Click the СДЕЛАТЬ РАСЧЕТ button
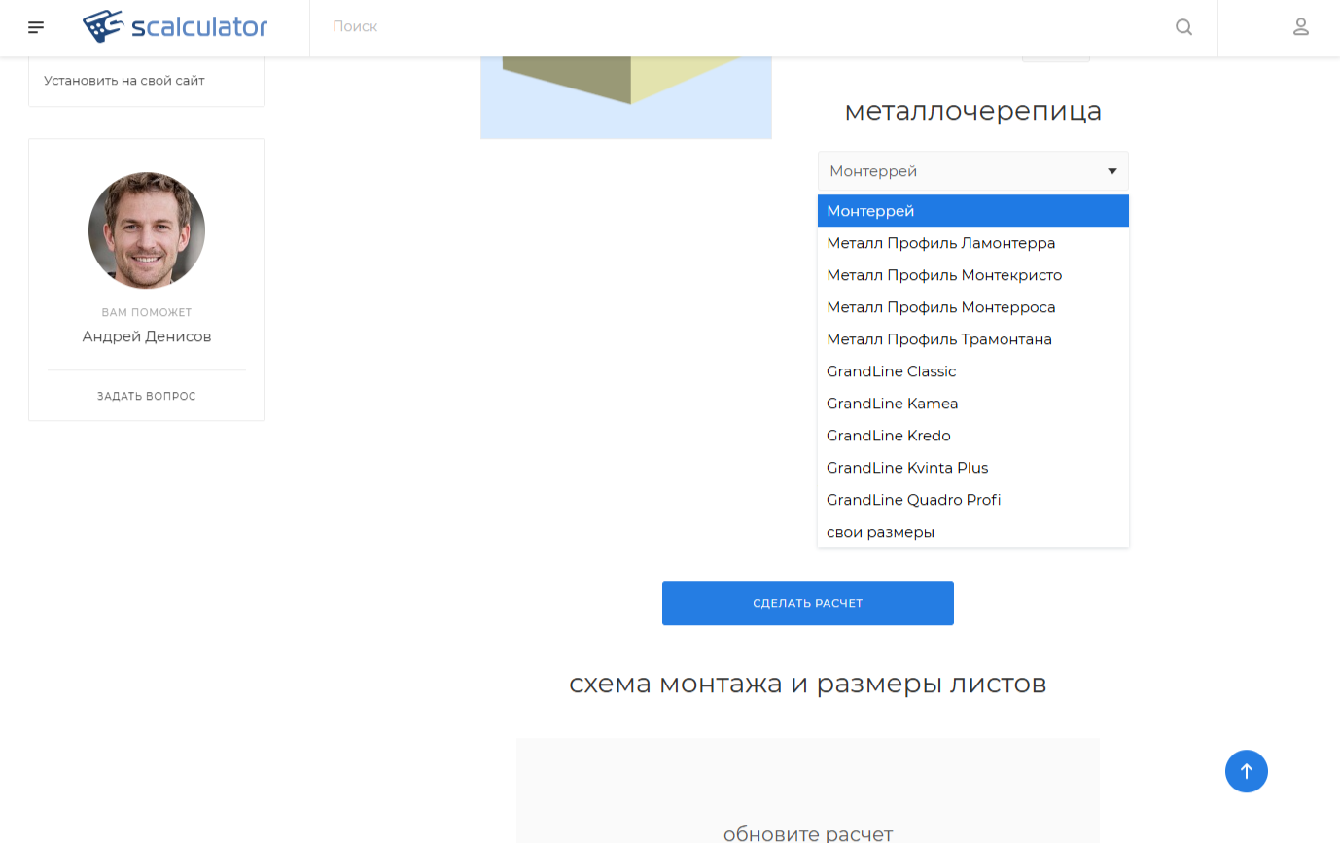1340x843 pixels. (808, 603)
